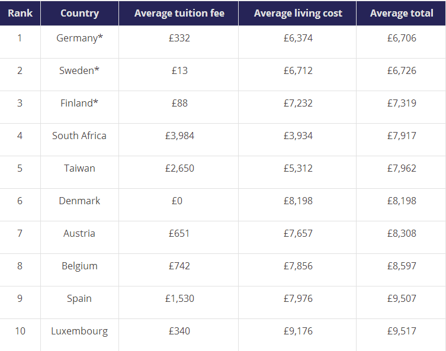The width and height of the screenshot is (446, 351).
Task: Click the Country column header
Action: click(79, 13)
